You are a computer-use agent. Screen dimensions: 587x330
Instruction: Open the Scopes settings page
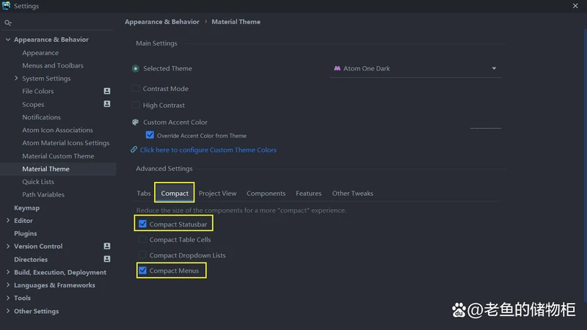point(33,104)
